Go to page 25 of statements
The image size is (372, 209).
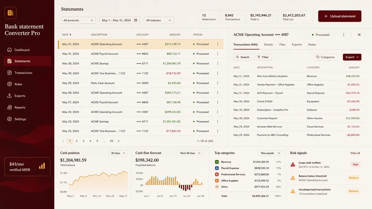[x=112, y=141]
